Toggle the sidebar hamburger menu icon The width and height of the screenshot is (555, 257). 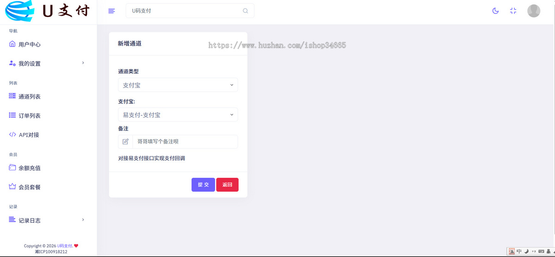click(x=111, y=11)
